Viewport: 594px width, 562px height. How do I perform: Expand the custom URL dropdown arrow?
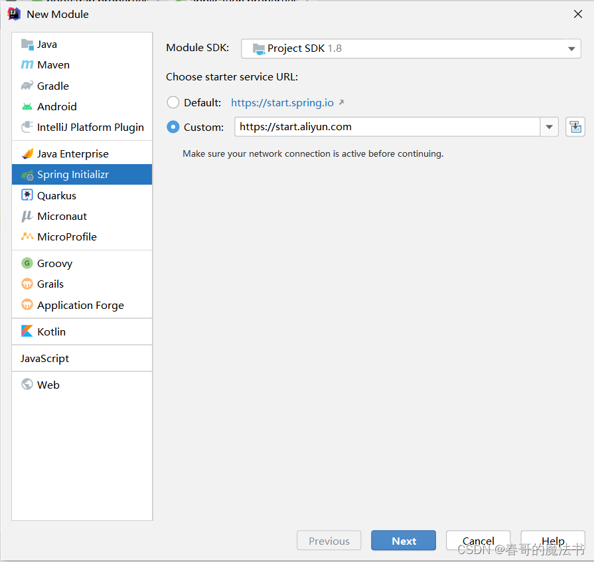(550, 127)
